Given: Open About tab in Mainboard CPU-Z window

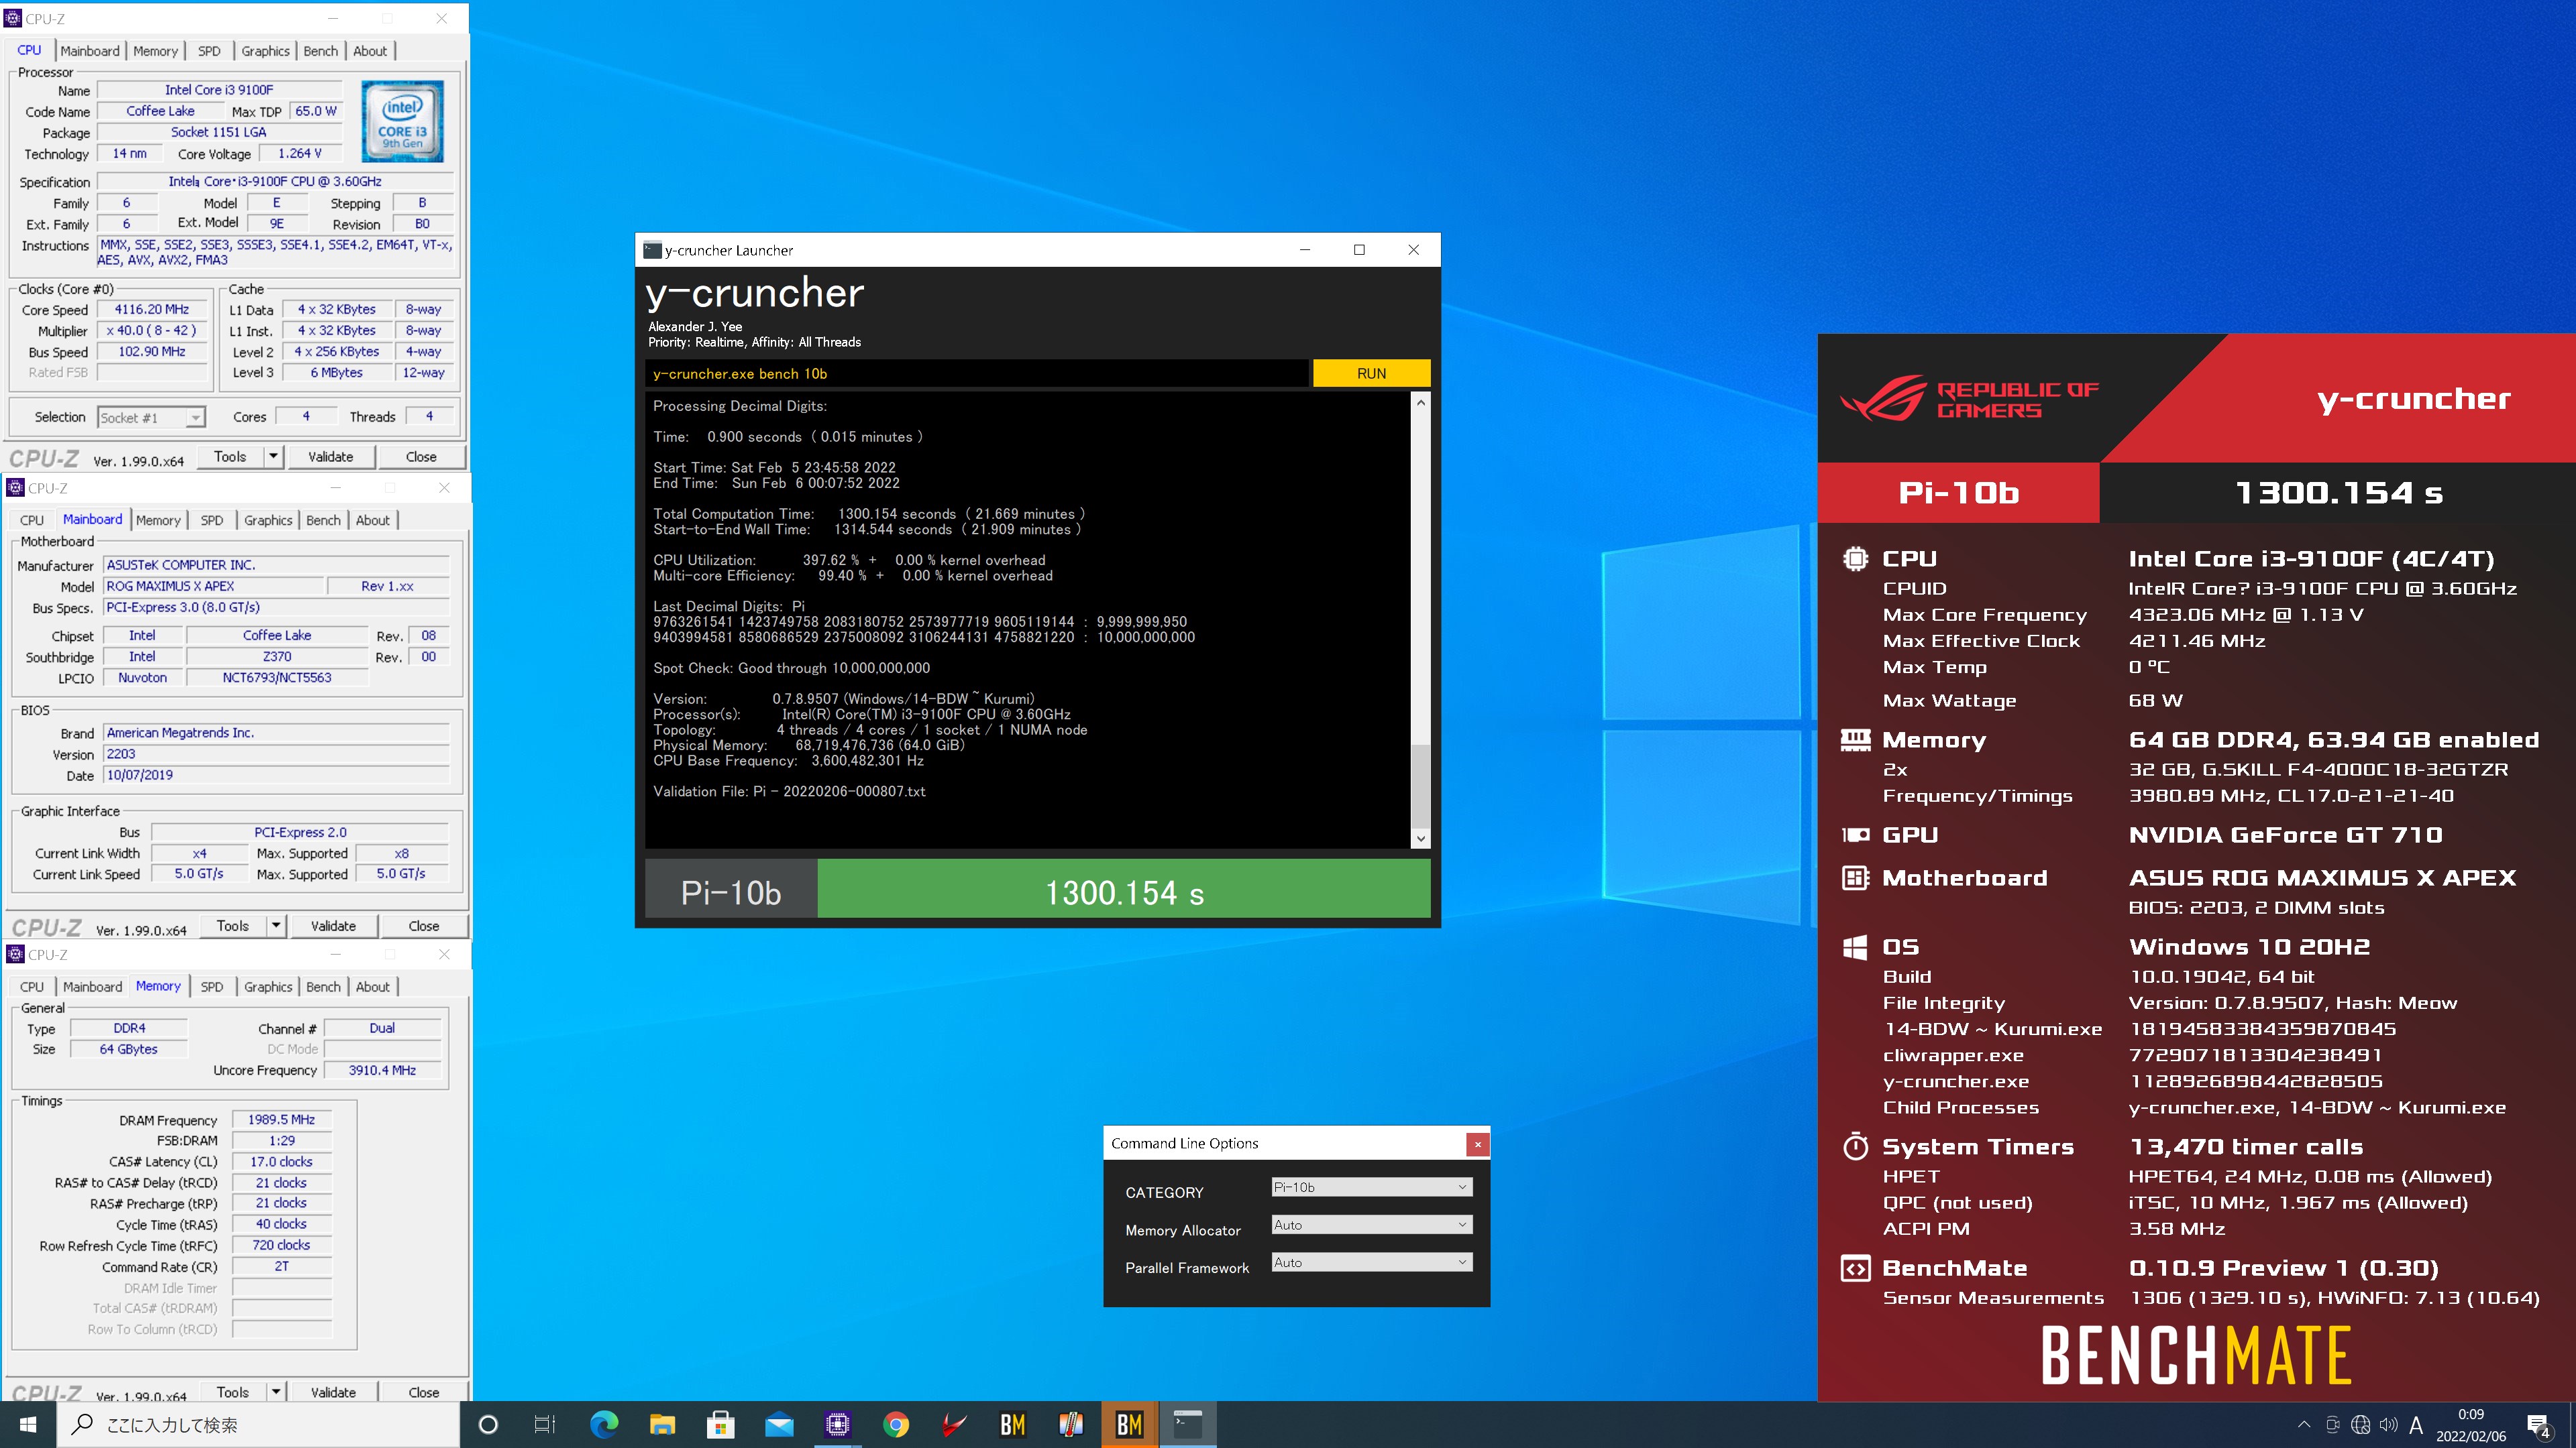Looking at the screenshot, I should [x=372, y=520].
